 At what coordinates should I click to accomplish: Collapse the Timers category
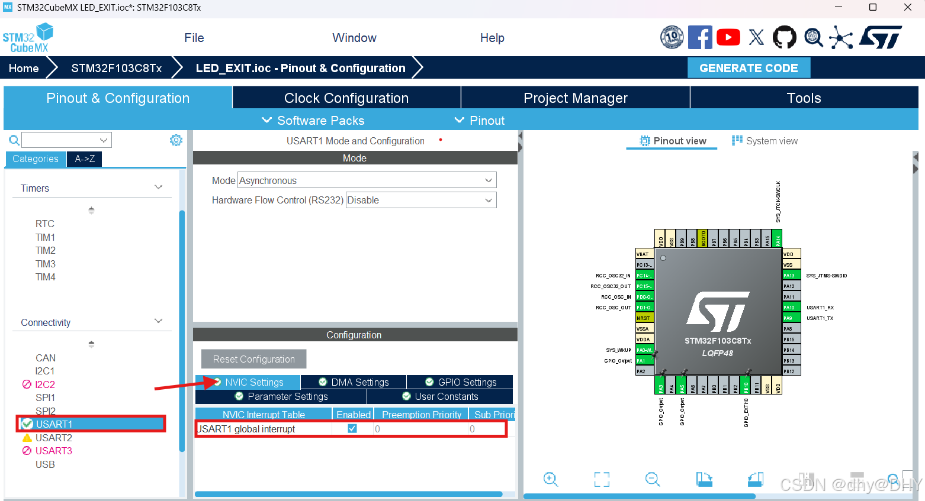[x=158, y=188]
